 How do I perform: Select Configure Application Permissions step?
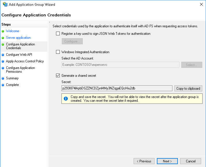20,70
